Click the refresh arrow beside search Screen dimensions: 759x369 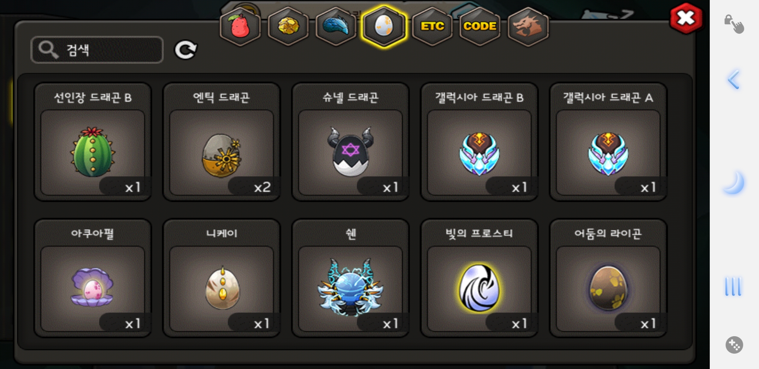point(186,50)
